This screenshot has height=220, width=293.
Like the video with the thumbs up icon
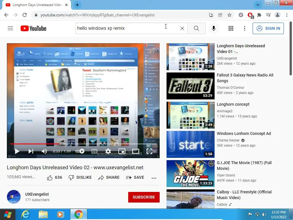(50, 178)
